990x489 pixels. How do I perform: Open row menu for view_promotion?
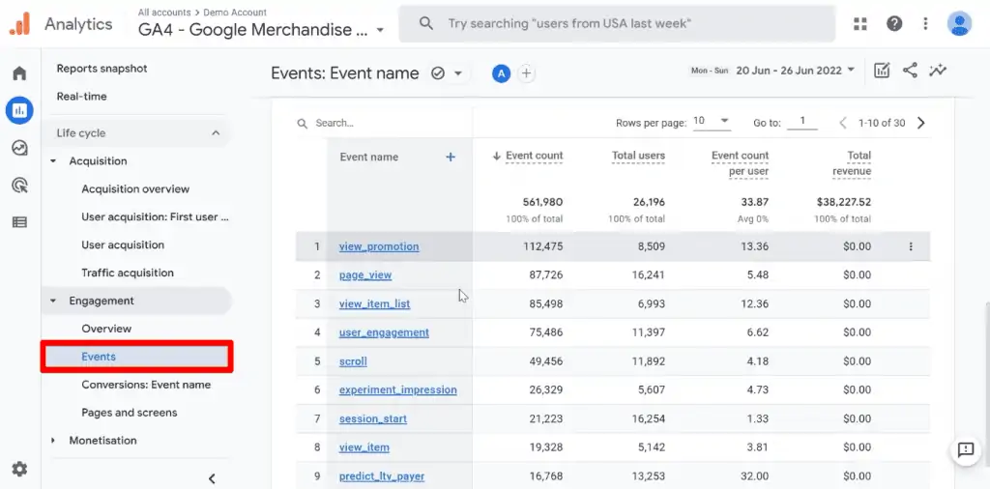click(911, 246)
